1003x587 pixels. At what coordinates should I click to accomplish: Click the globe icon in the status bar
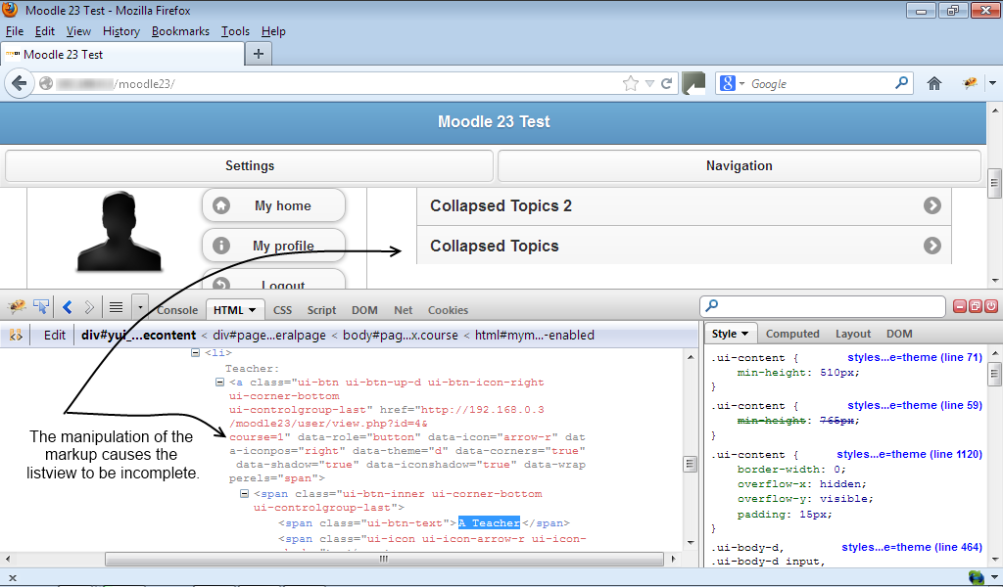point(977,577)
